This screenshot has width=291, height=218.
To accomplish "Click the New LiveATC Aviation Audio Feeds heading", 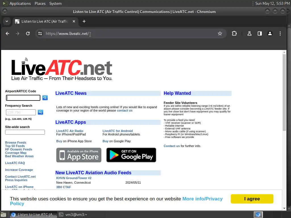I will (93, 173).
